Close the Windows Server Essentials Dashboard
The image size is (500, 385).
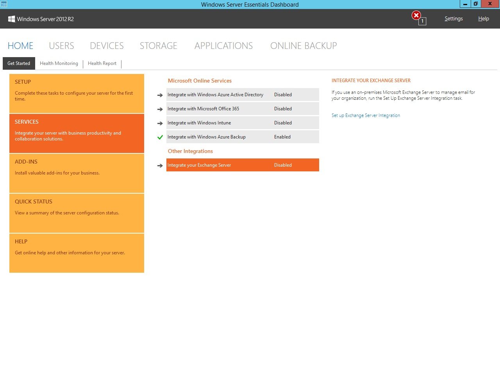pyautogui.click(x=490, y=4)
